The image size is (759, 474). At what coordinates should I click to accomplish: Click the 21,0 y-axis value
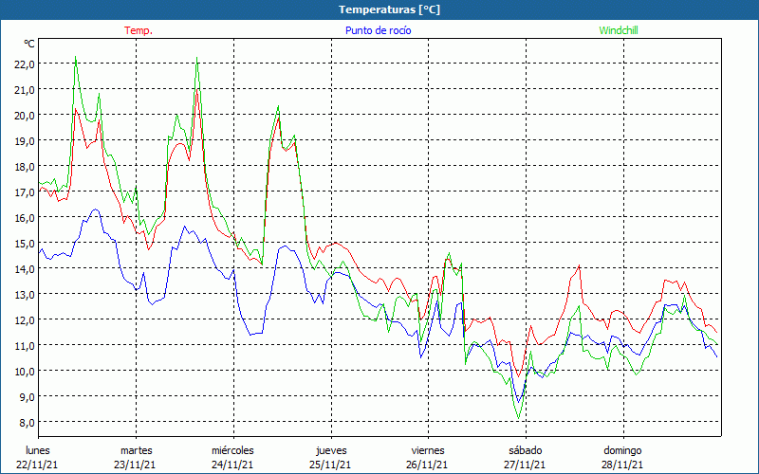(x=25, y=89)
